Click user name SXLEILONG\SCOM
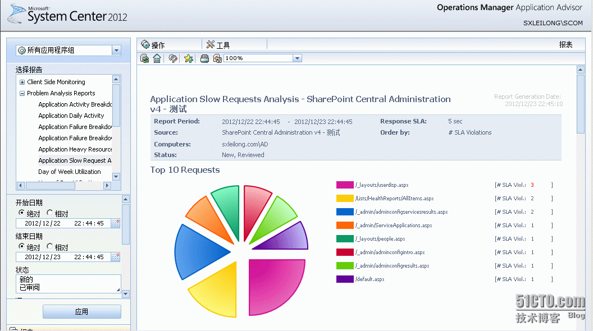 pos(553,23)
